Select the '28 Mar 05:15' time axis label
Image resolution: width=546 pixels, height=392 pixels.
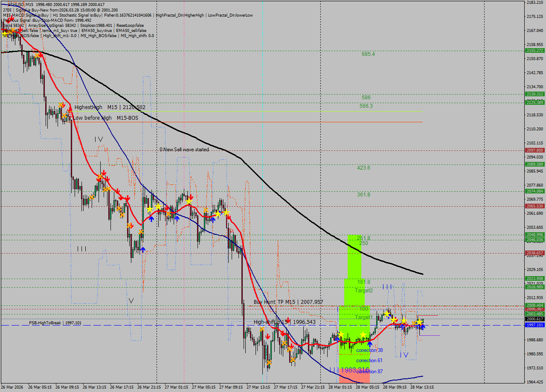(x=367, y=387)
